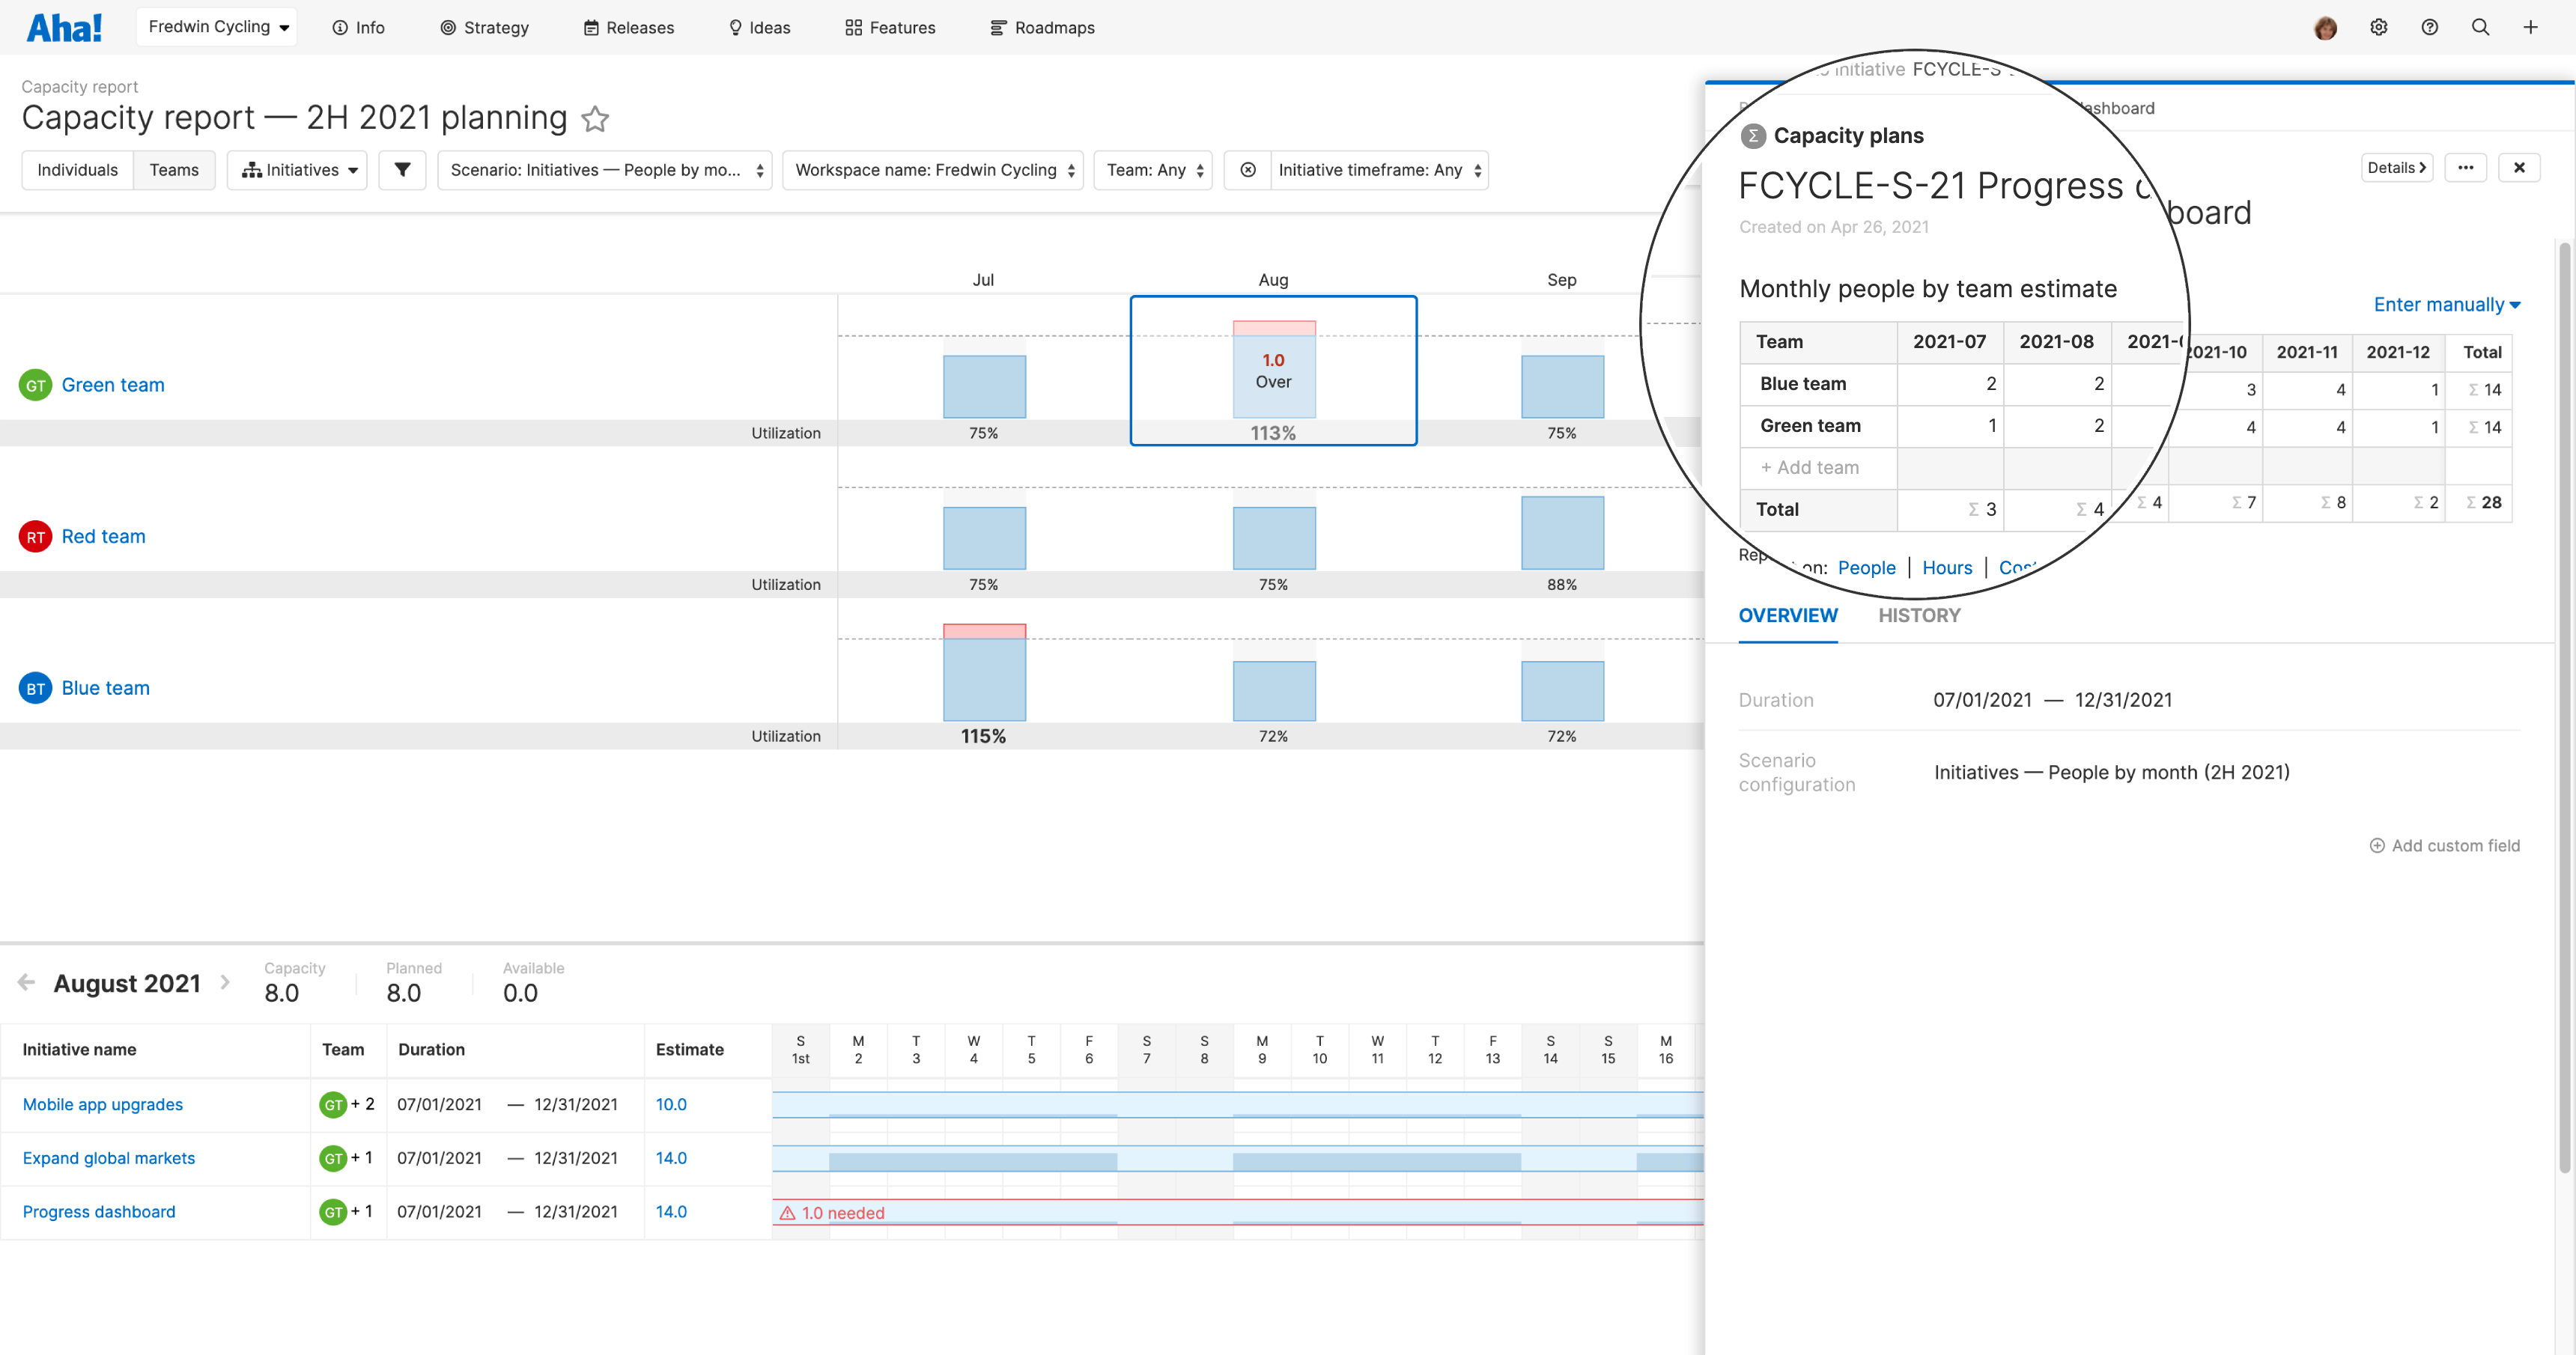Click the create plus icon in top navigation
The width and height of the screenshot is (2576, 1355).
click(x=2531, y=27)
